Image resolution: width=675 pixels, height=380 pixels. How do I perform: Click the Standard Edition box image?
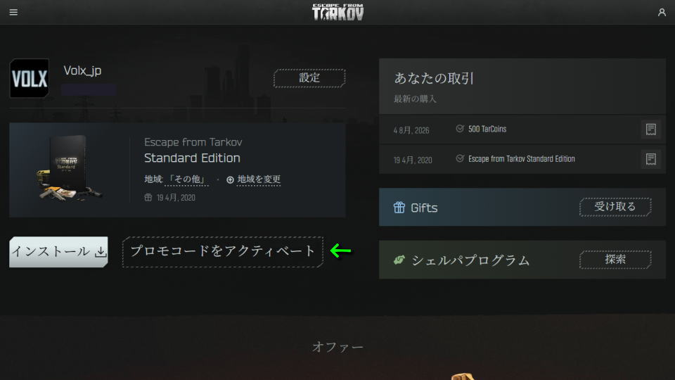click(x=70, y=170)
